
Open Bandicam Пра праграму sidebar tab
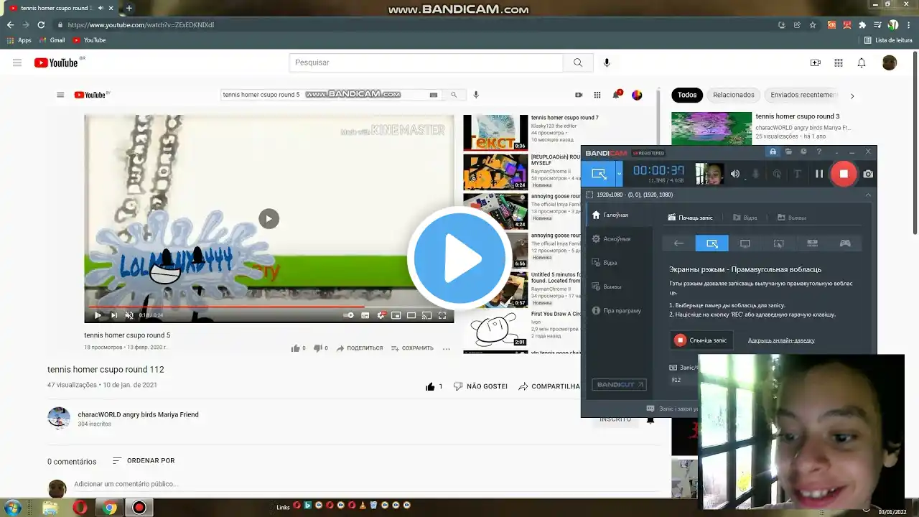[x=617, y=310]
